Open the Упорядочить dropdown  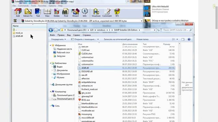click(x=58, y=39)
